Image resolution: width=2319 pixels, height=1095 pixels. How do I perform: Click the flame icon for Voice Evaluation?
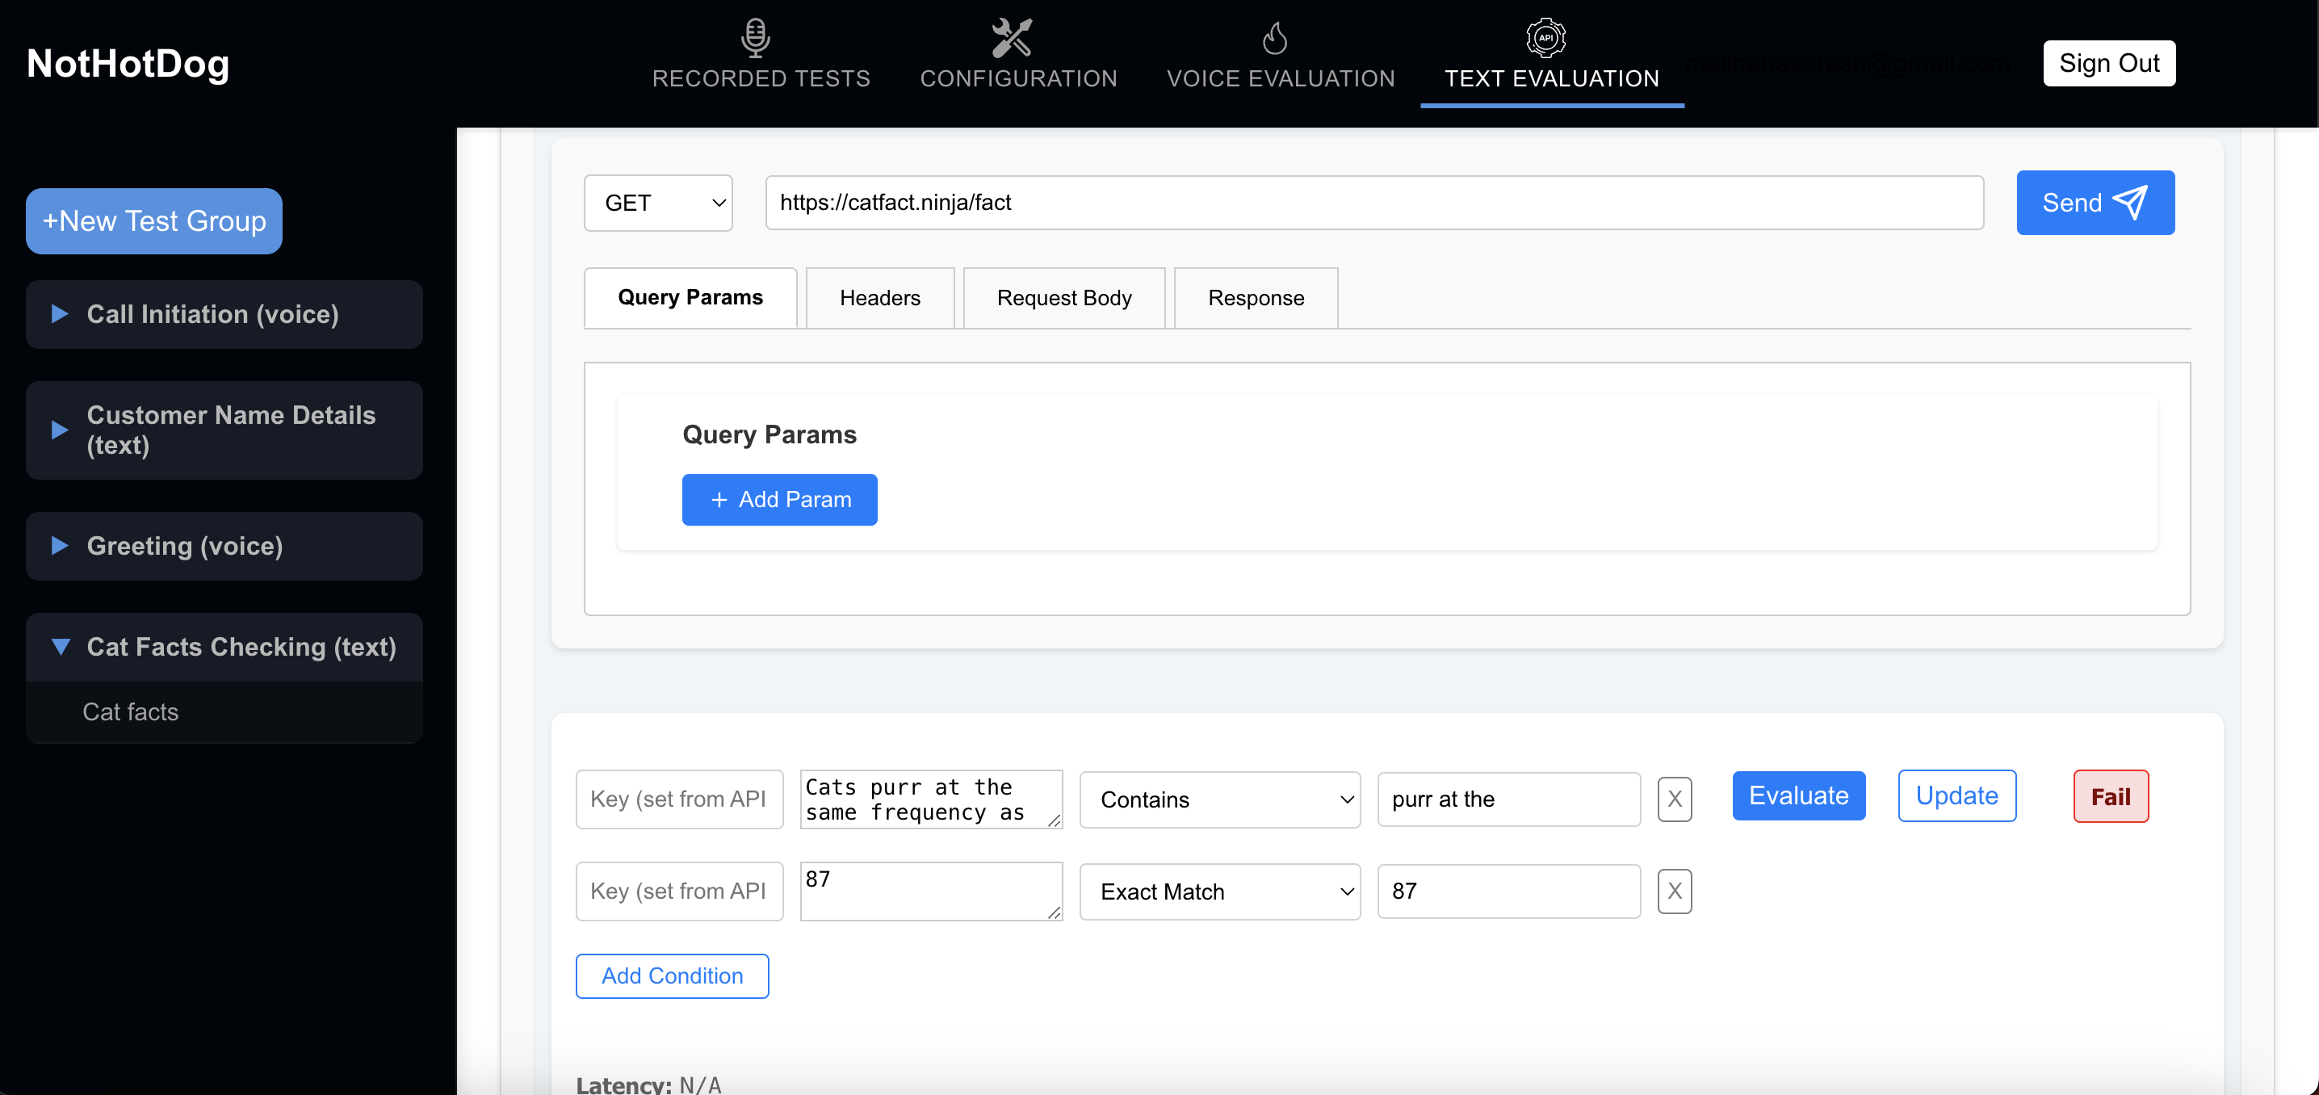click(x=1274, y=38)
